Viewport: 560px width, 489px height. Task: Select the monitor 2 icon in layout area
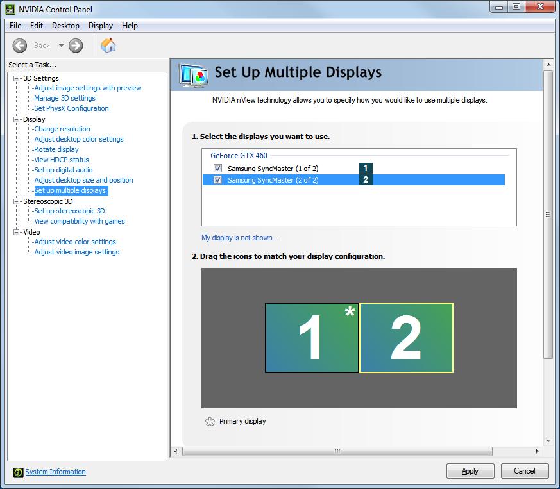point(407,338)
